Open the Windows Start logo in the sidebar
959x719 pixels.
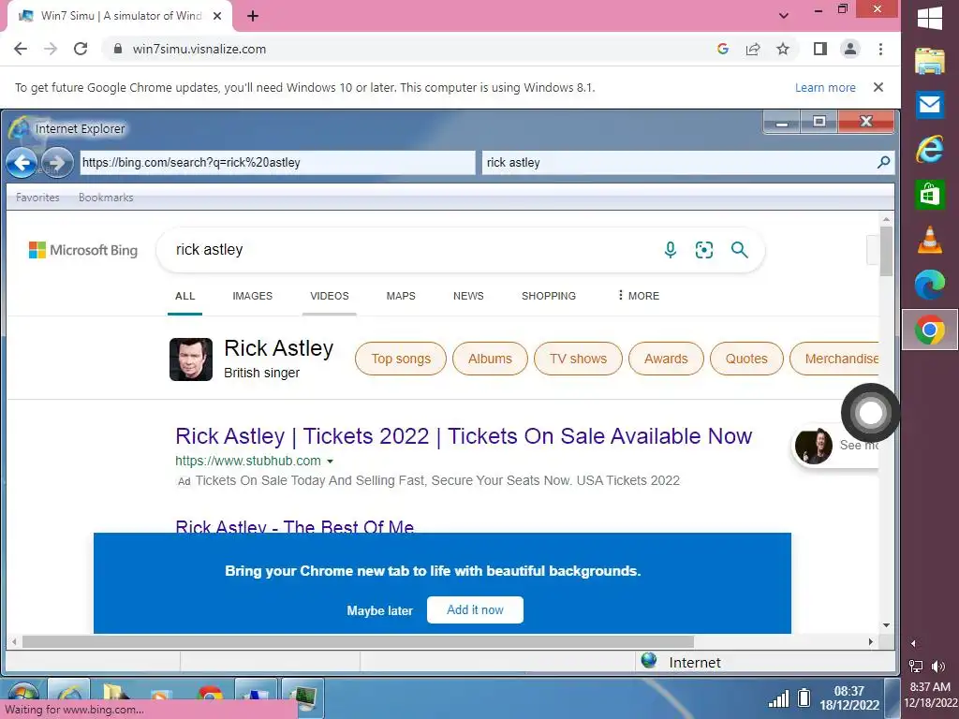click(930, 18)
